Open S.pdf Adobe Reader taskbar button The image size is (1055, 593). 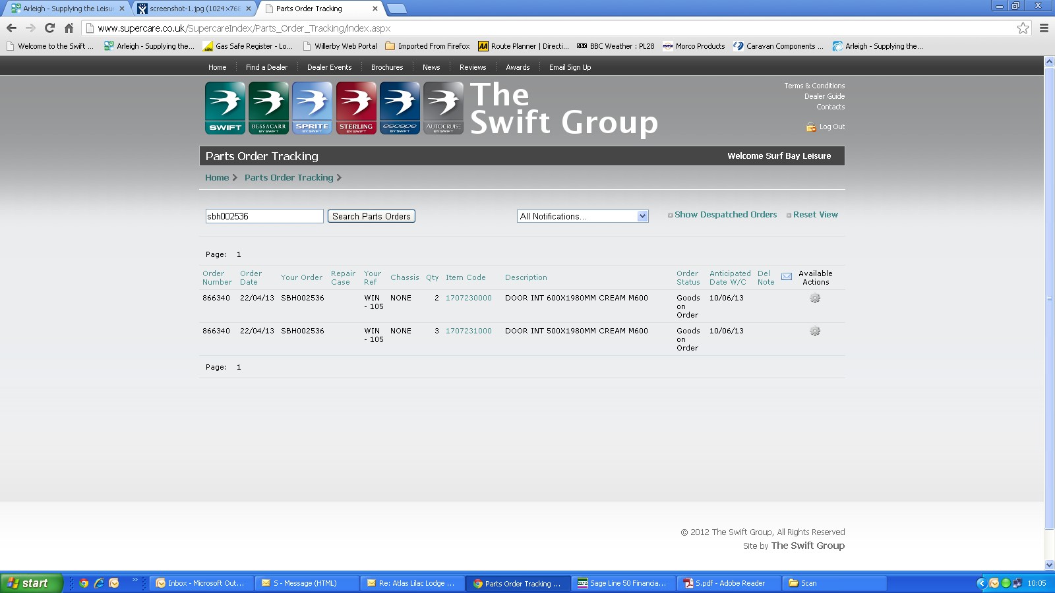(728, 583)
